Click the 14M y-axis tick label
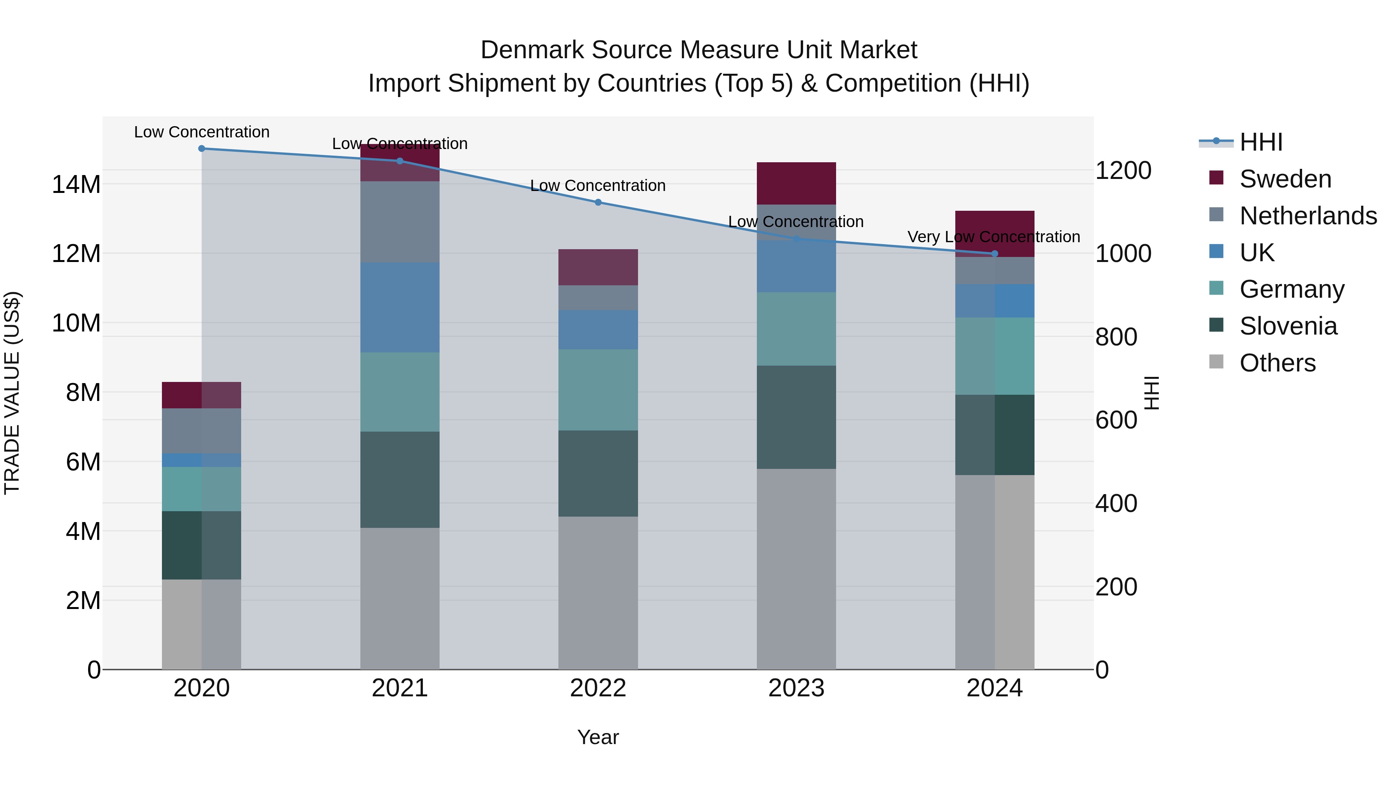Viewport: 1398px width, 786px height. tap(76, 185)
